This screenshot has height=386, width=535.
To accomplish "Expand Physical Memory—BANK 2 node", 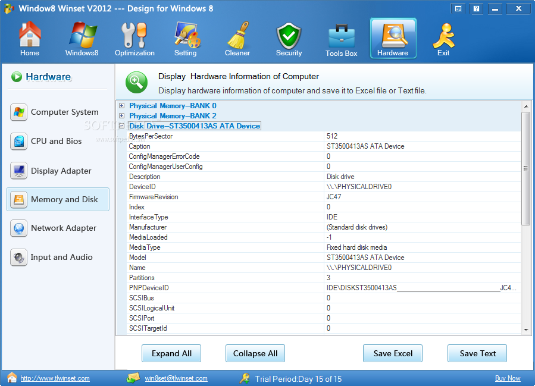I will click(x=121, y=115).
